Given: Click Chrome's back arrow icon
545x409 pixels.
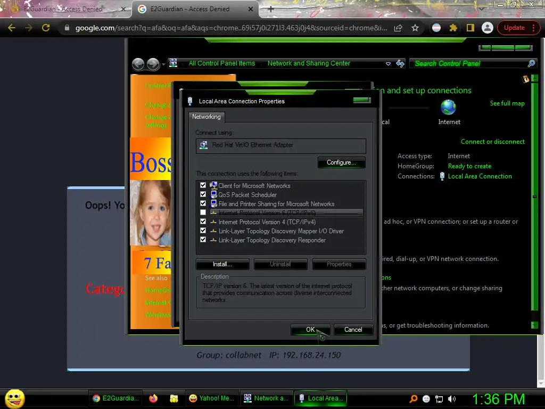Looking at the screenshot, I should pos(12,28).
